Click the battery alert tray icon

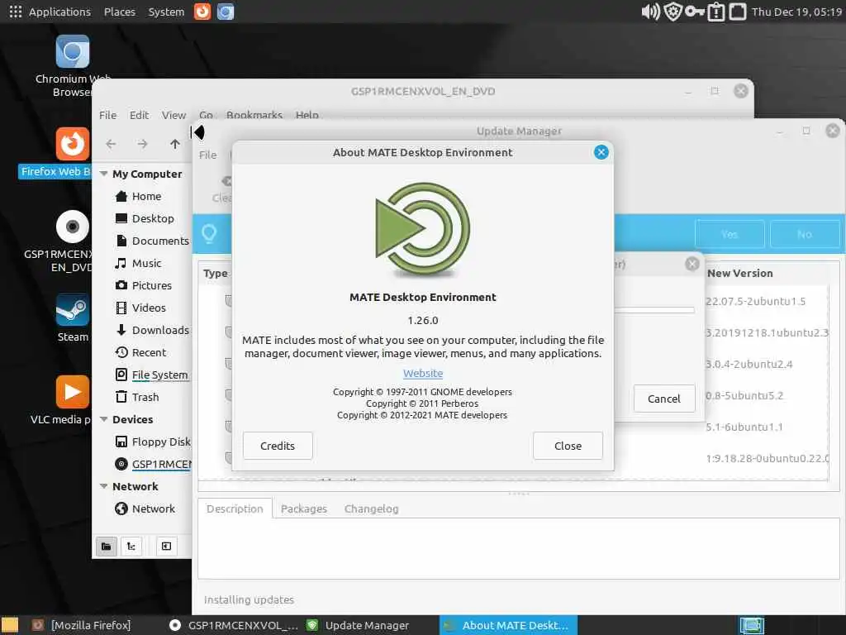pos(716,12)
